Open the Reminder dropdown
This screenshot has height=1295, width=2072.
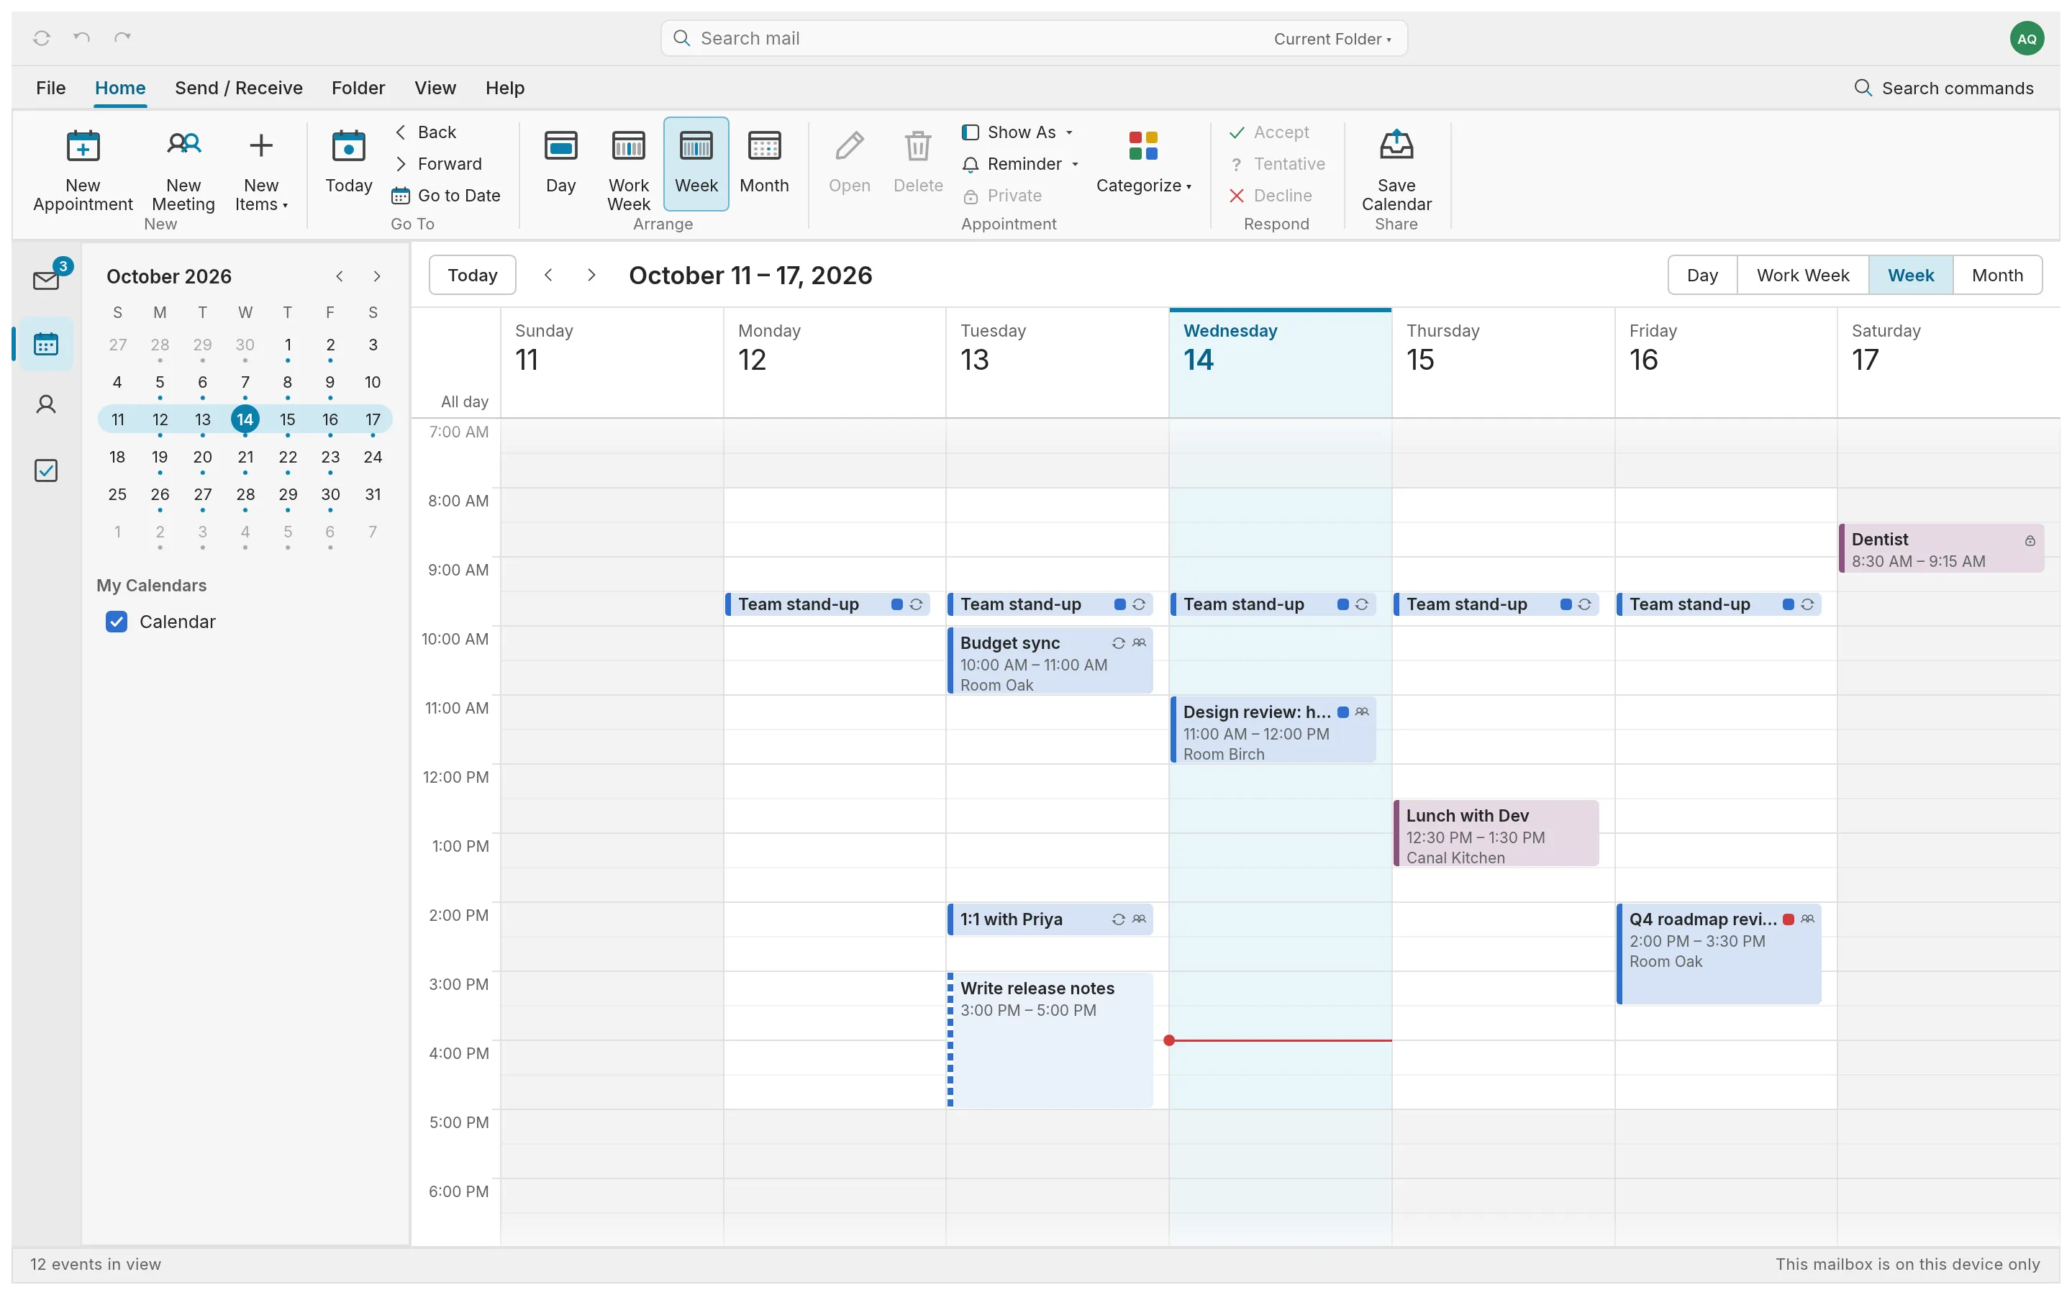1019,163
